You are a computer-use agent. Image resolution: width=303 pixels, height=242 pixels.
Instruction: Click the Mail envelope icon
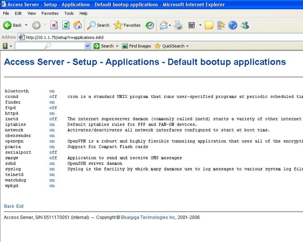164,25
